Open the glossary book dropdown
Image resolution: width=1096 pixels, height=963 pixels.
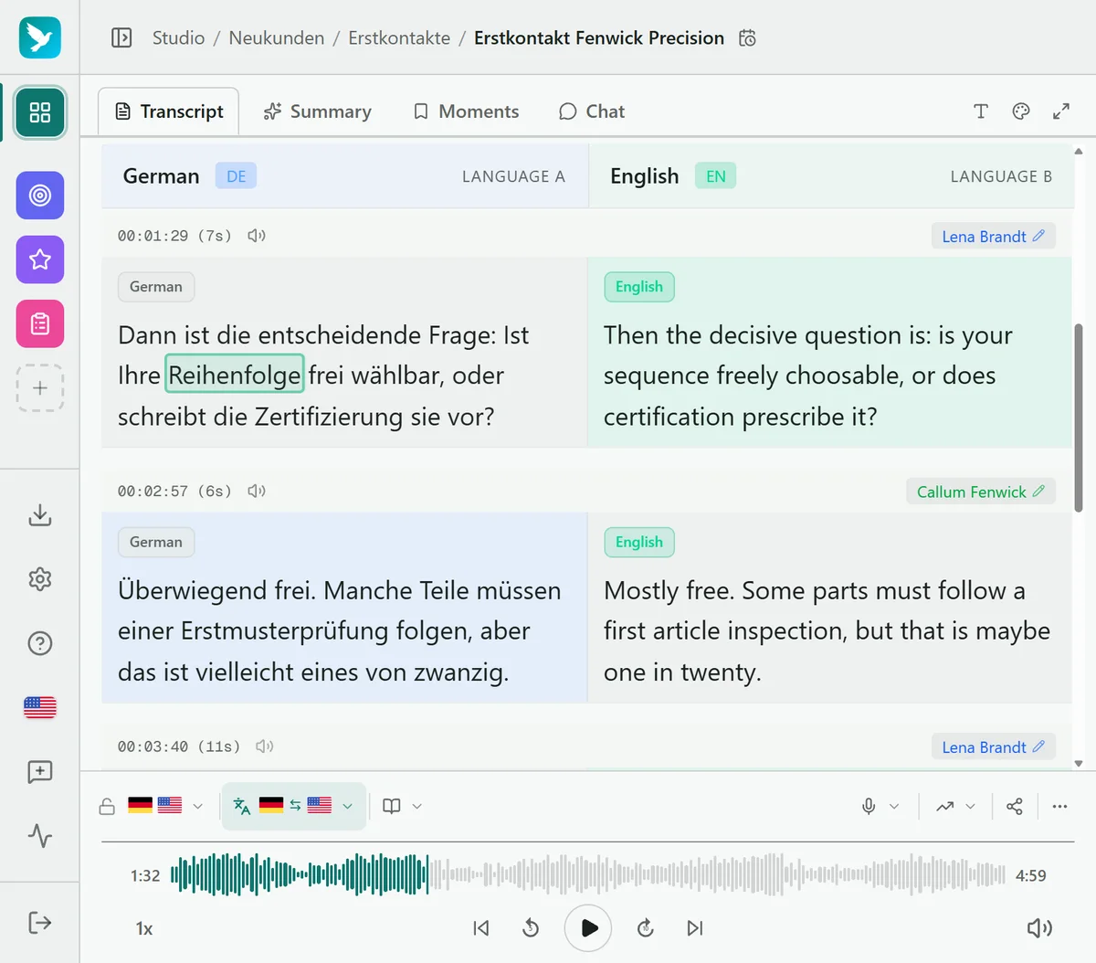(x=402, y=806)
